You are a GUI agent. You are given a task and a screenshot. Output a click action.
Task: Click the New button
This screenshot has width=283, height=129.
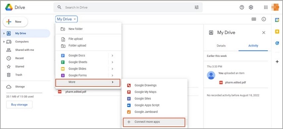[15, 22]
